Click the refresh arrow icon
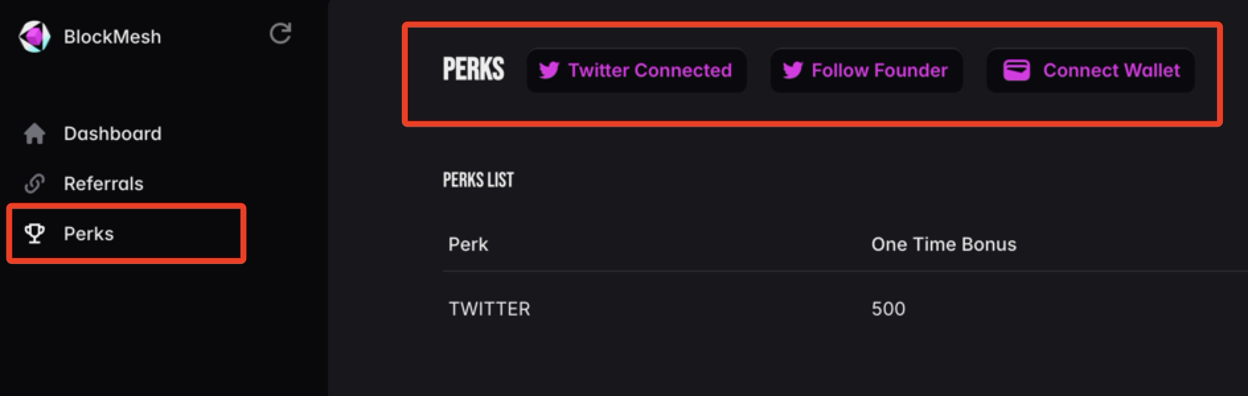This screenshot has width=1248, height=396. [x=280, y=33]
